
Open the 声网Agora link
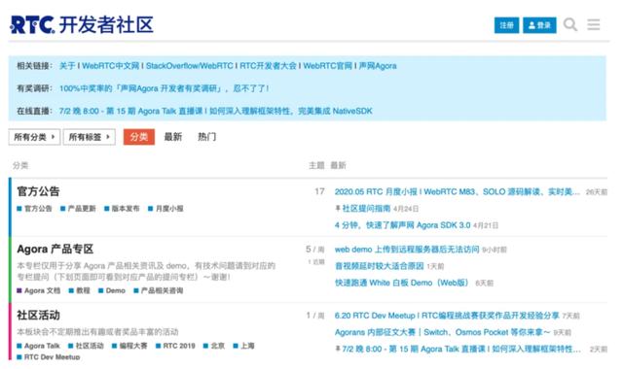point(378,66)
